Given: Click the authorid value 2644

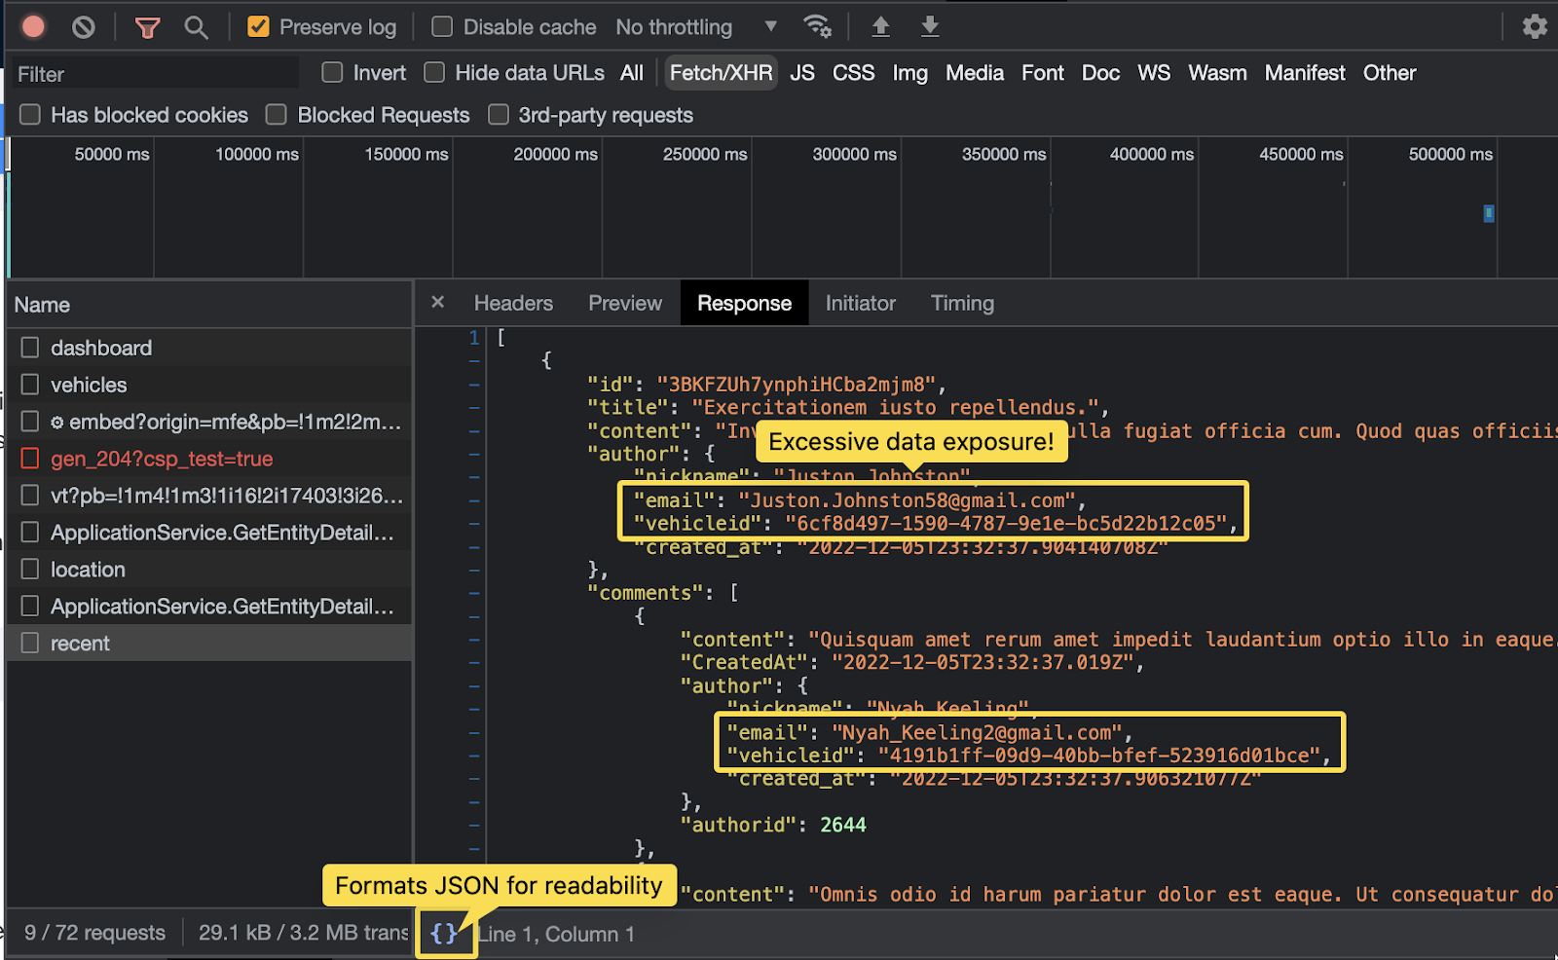Looking at the screenshot, I should 843,825.
